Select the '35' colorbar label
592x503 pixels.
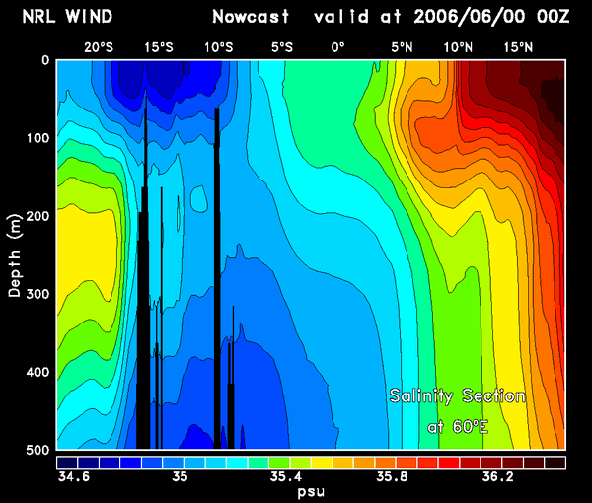tap(180, 477)
